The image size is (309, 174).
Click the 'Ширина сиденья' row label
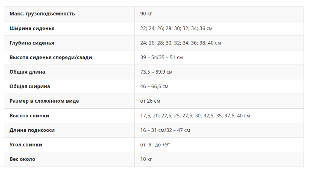point(32,28)
